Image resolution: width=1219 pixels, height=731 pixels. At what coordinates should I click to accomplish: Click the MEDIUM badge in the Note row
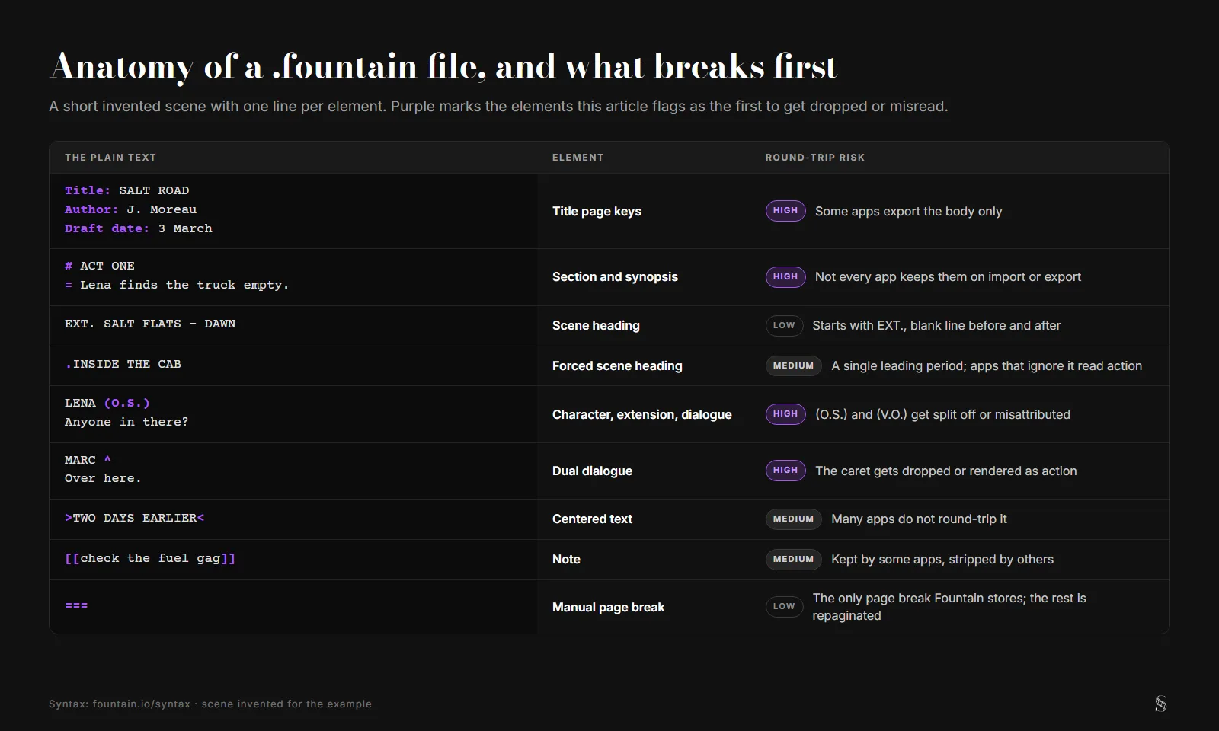point(794,559)
